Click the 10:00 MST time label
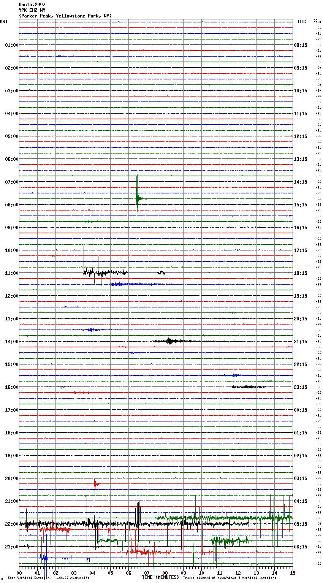This screenshot has width=323, height=583. pyautogui.click(x=12, y=250)
